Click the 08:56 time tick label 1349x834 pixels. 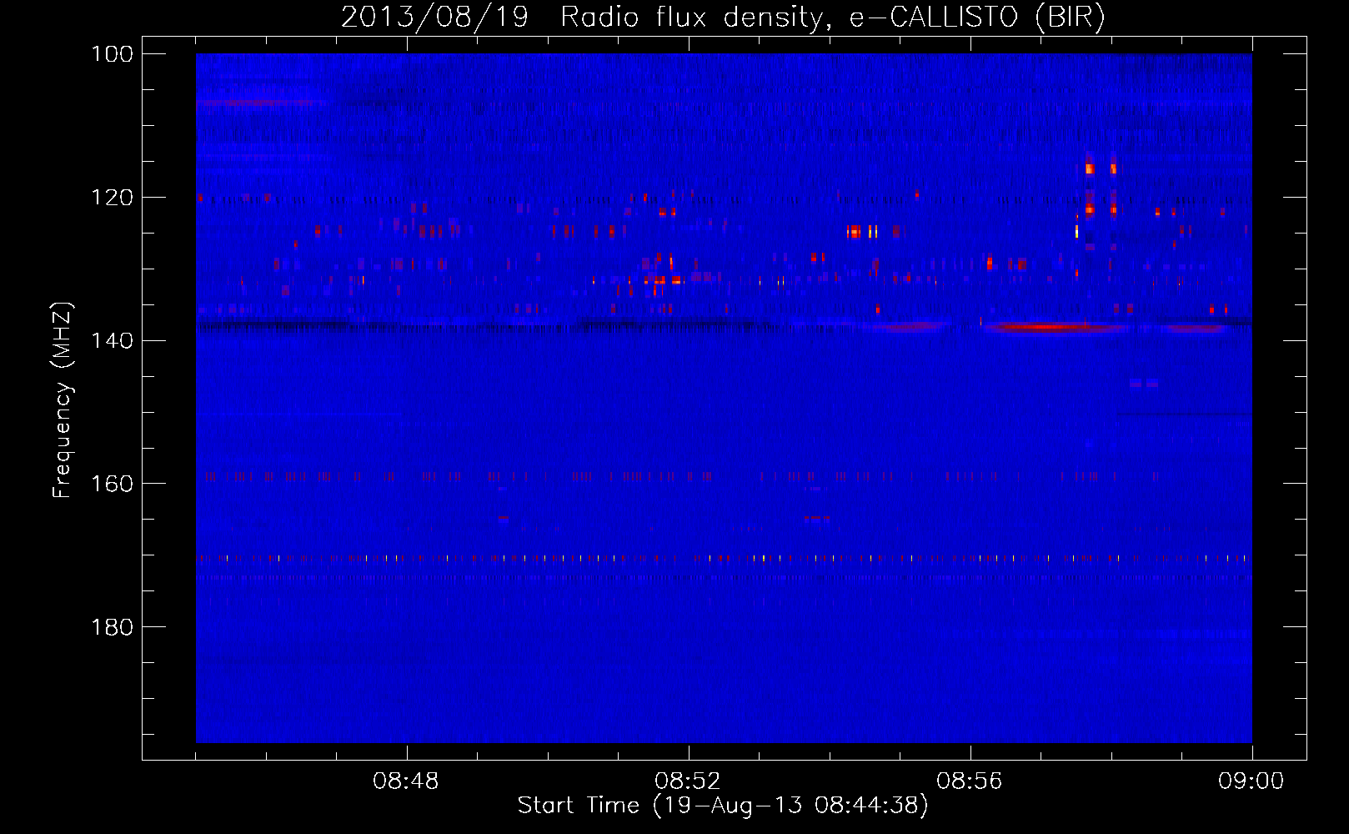click(x=970, y=781)
